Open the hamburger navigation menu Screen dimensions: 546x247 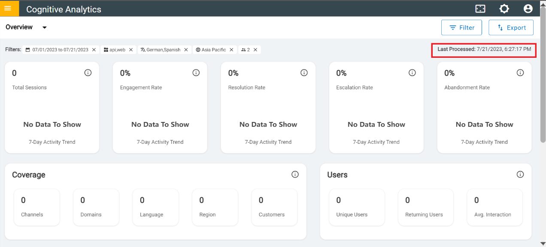click(x=8, y=9)
